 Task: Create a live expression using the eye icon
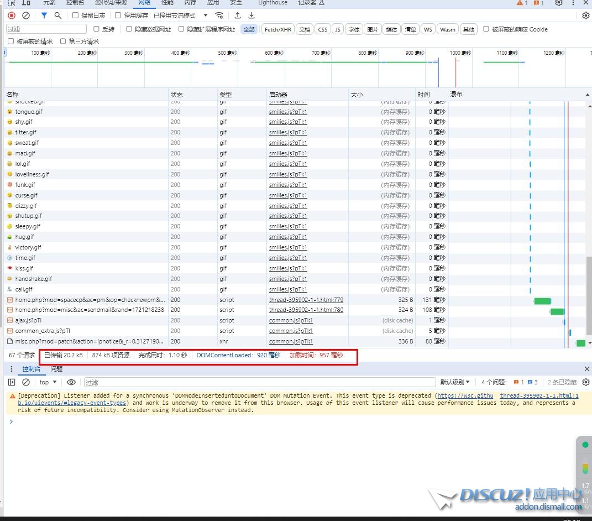[x=71, y=382]
